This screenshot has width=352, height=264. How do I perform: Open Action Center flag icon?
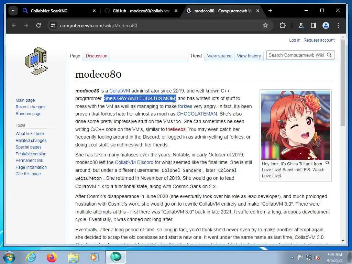coord(300,257)
